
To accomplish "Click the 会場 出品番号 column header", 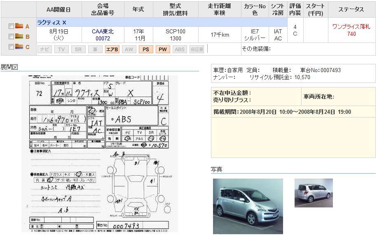I will pyautogui.click(x=103, y=9).
